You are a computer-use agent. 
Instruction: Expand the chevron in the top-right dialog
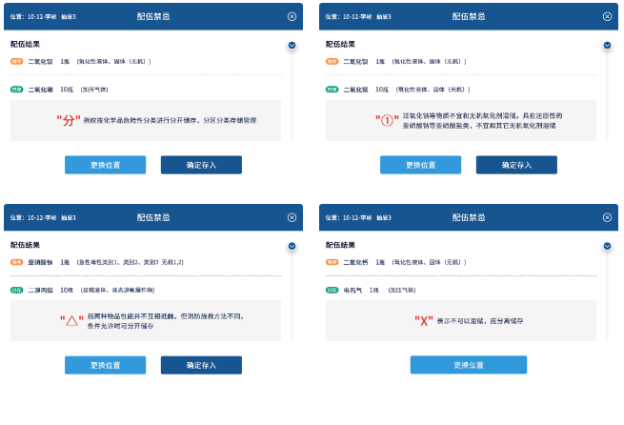pos(607,45)
